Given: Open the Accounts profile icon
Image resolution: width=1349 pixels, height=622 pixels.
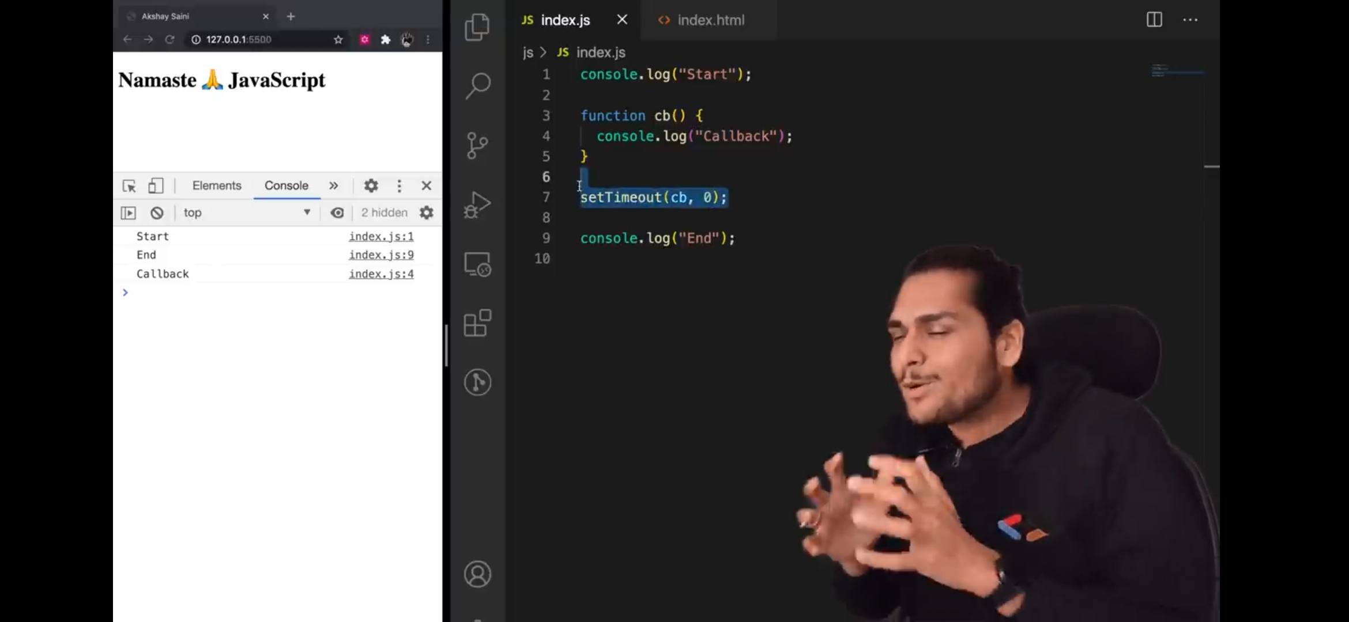Looking at the screenshot, I should tap(477, 574).
